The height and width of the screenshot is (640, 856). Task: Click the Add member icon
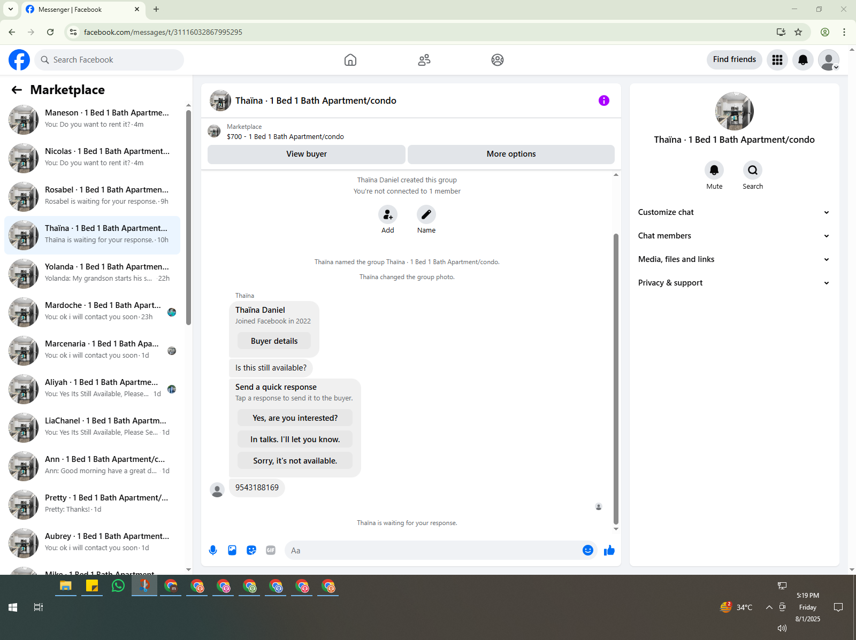coord(388,215)
